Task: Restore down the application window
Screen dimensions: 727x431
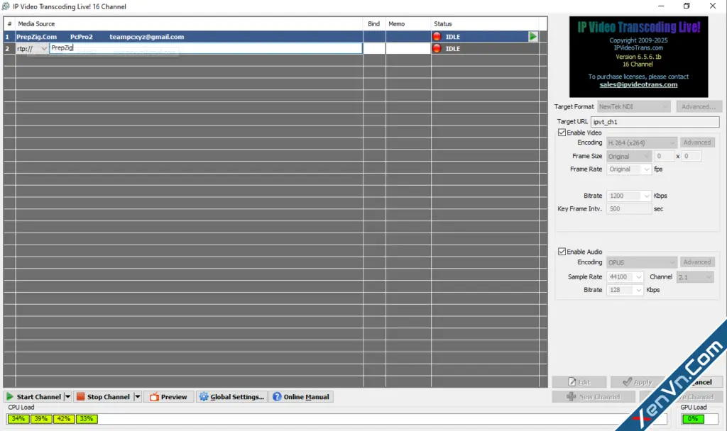Action: point(687,6)
